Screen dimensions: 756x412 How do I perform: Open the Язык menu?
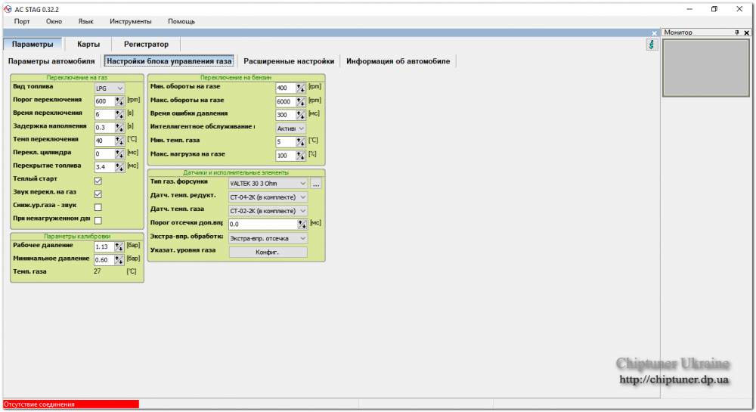pyautogui.click(x=86, y=21)
